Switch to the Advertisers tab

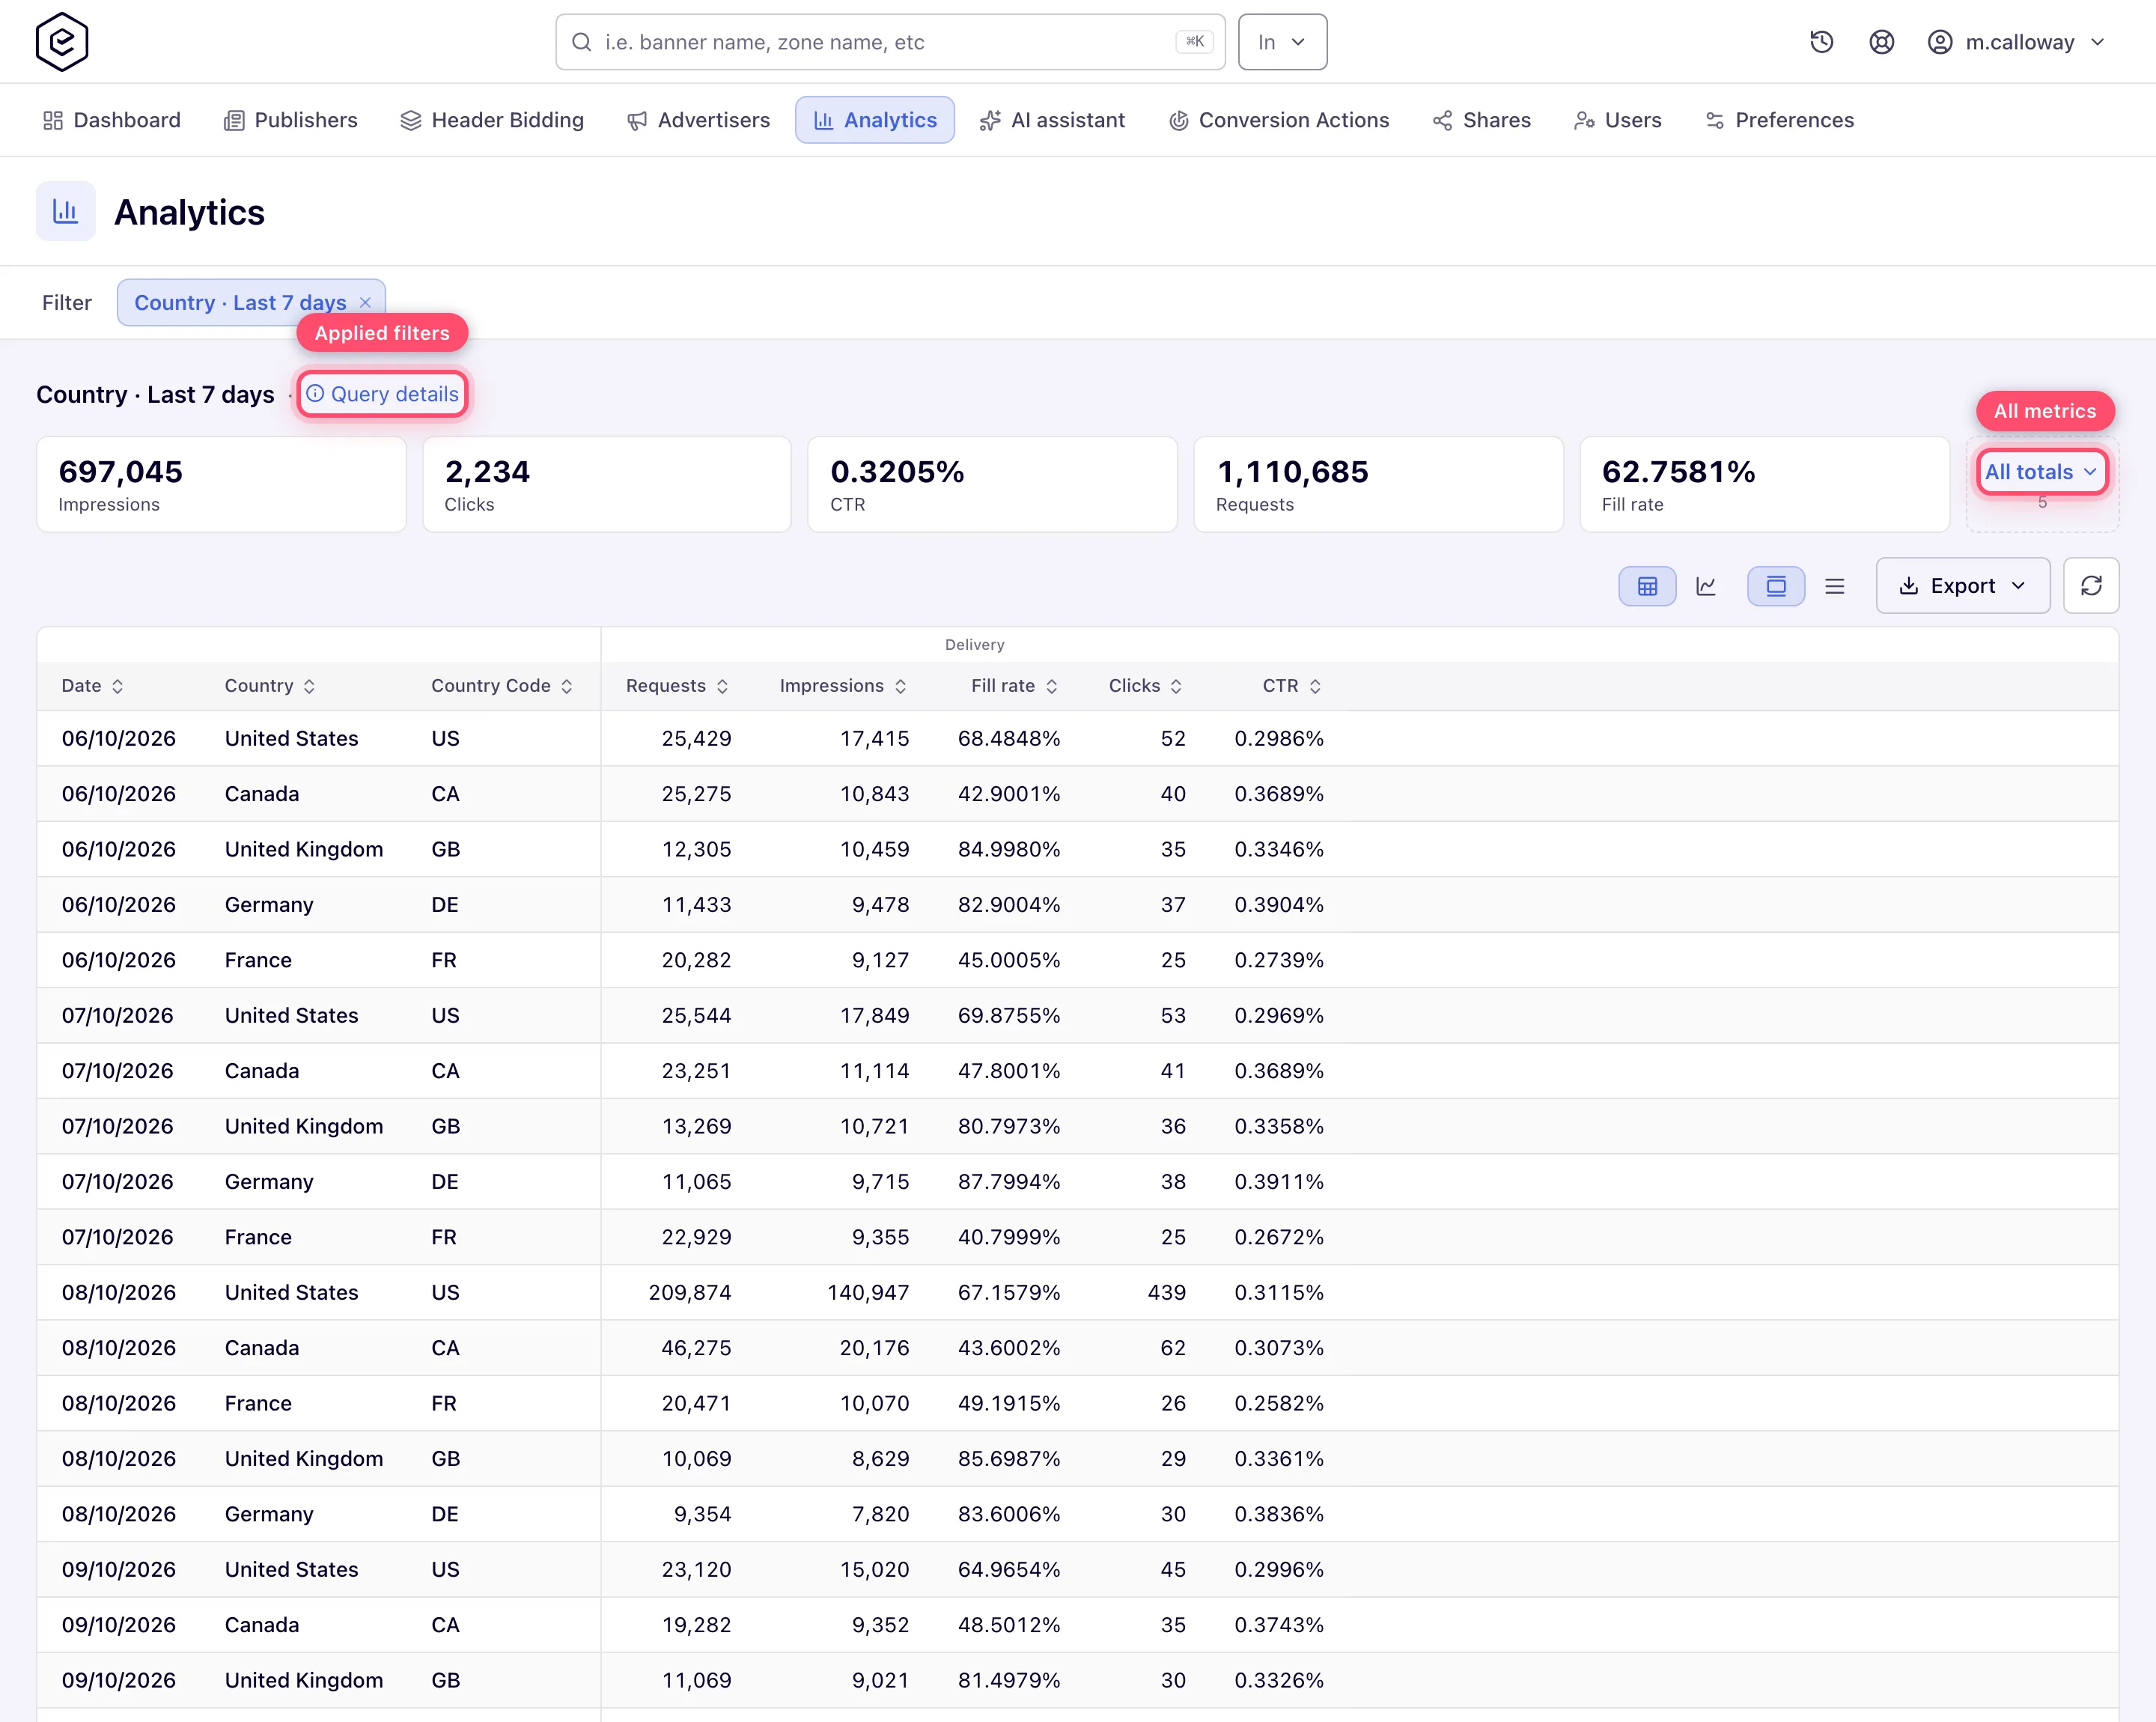click(698, 120)
